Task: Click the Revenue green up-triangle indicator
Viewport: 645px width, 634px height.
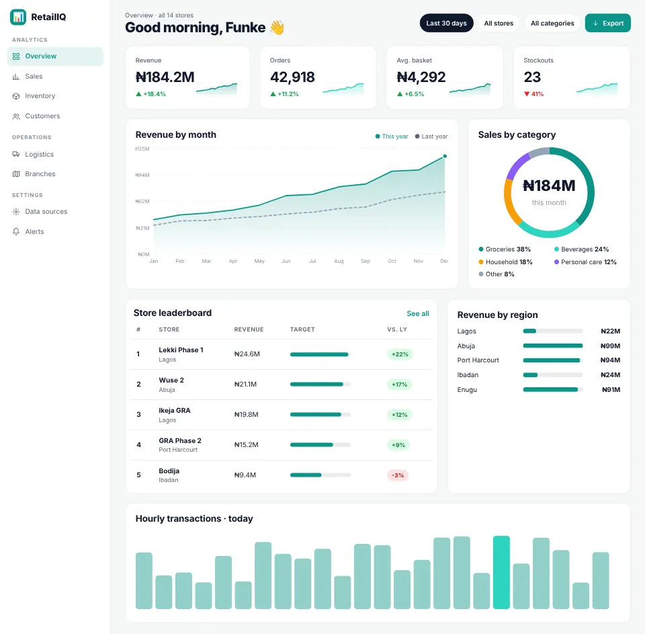Action: pyautogui.click(x=138, y=94)
